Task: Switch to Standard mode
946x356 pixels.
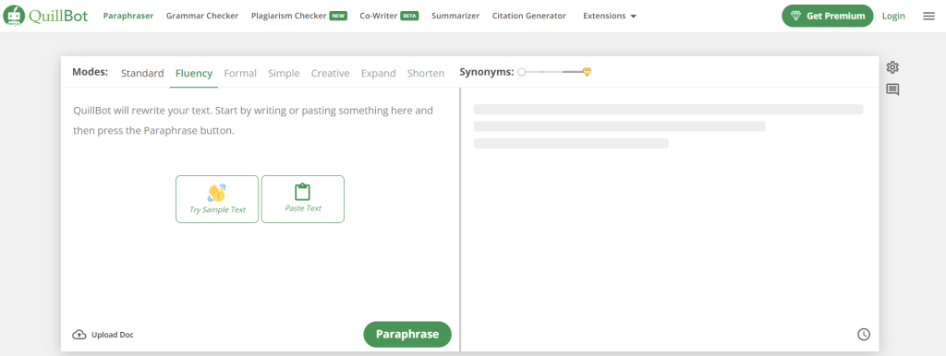Action: point(142,74)
